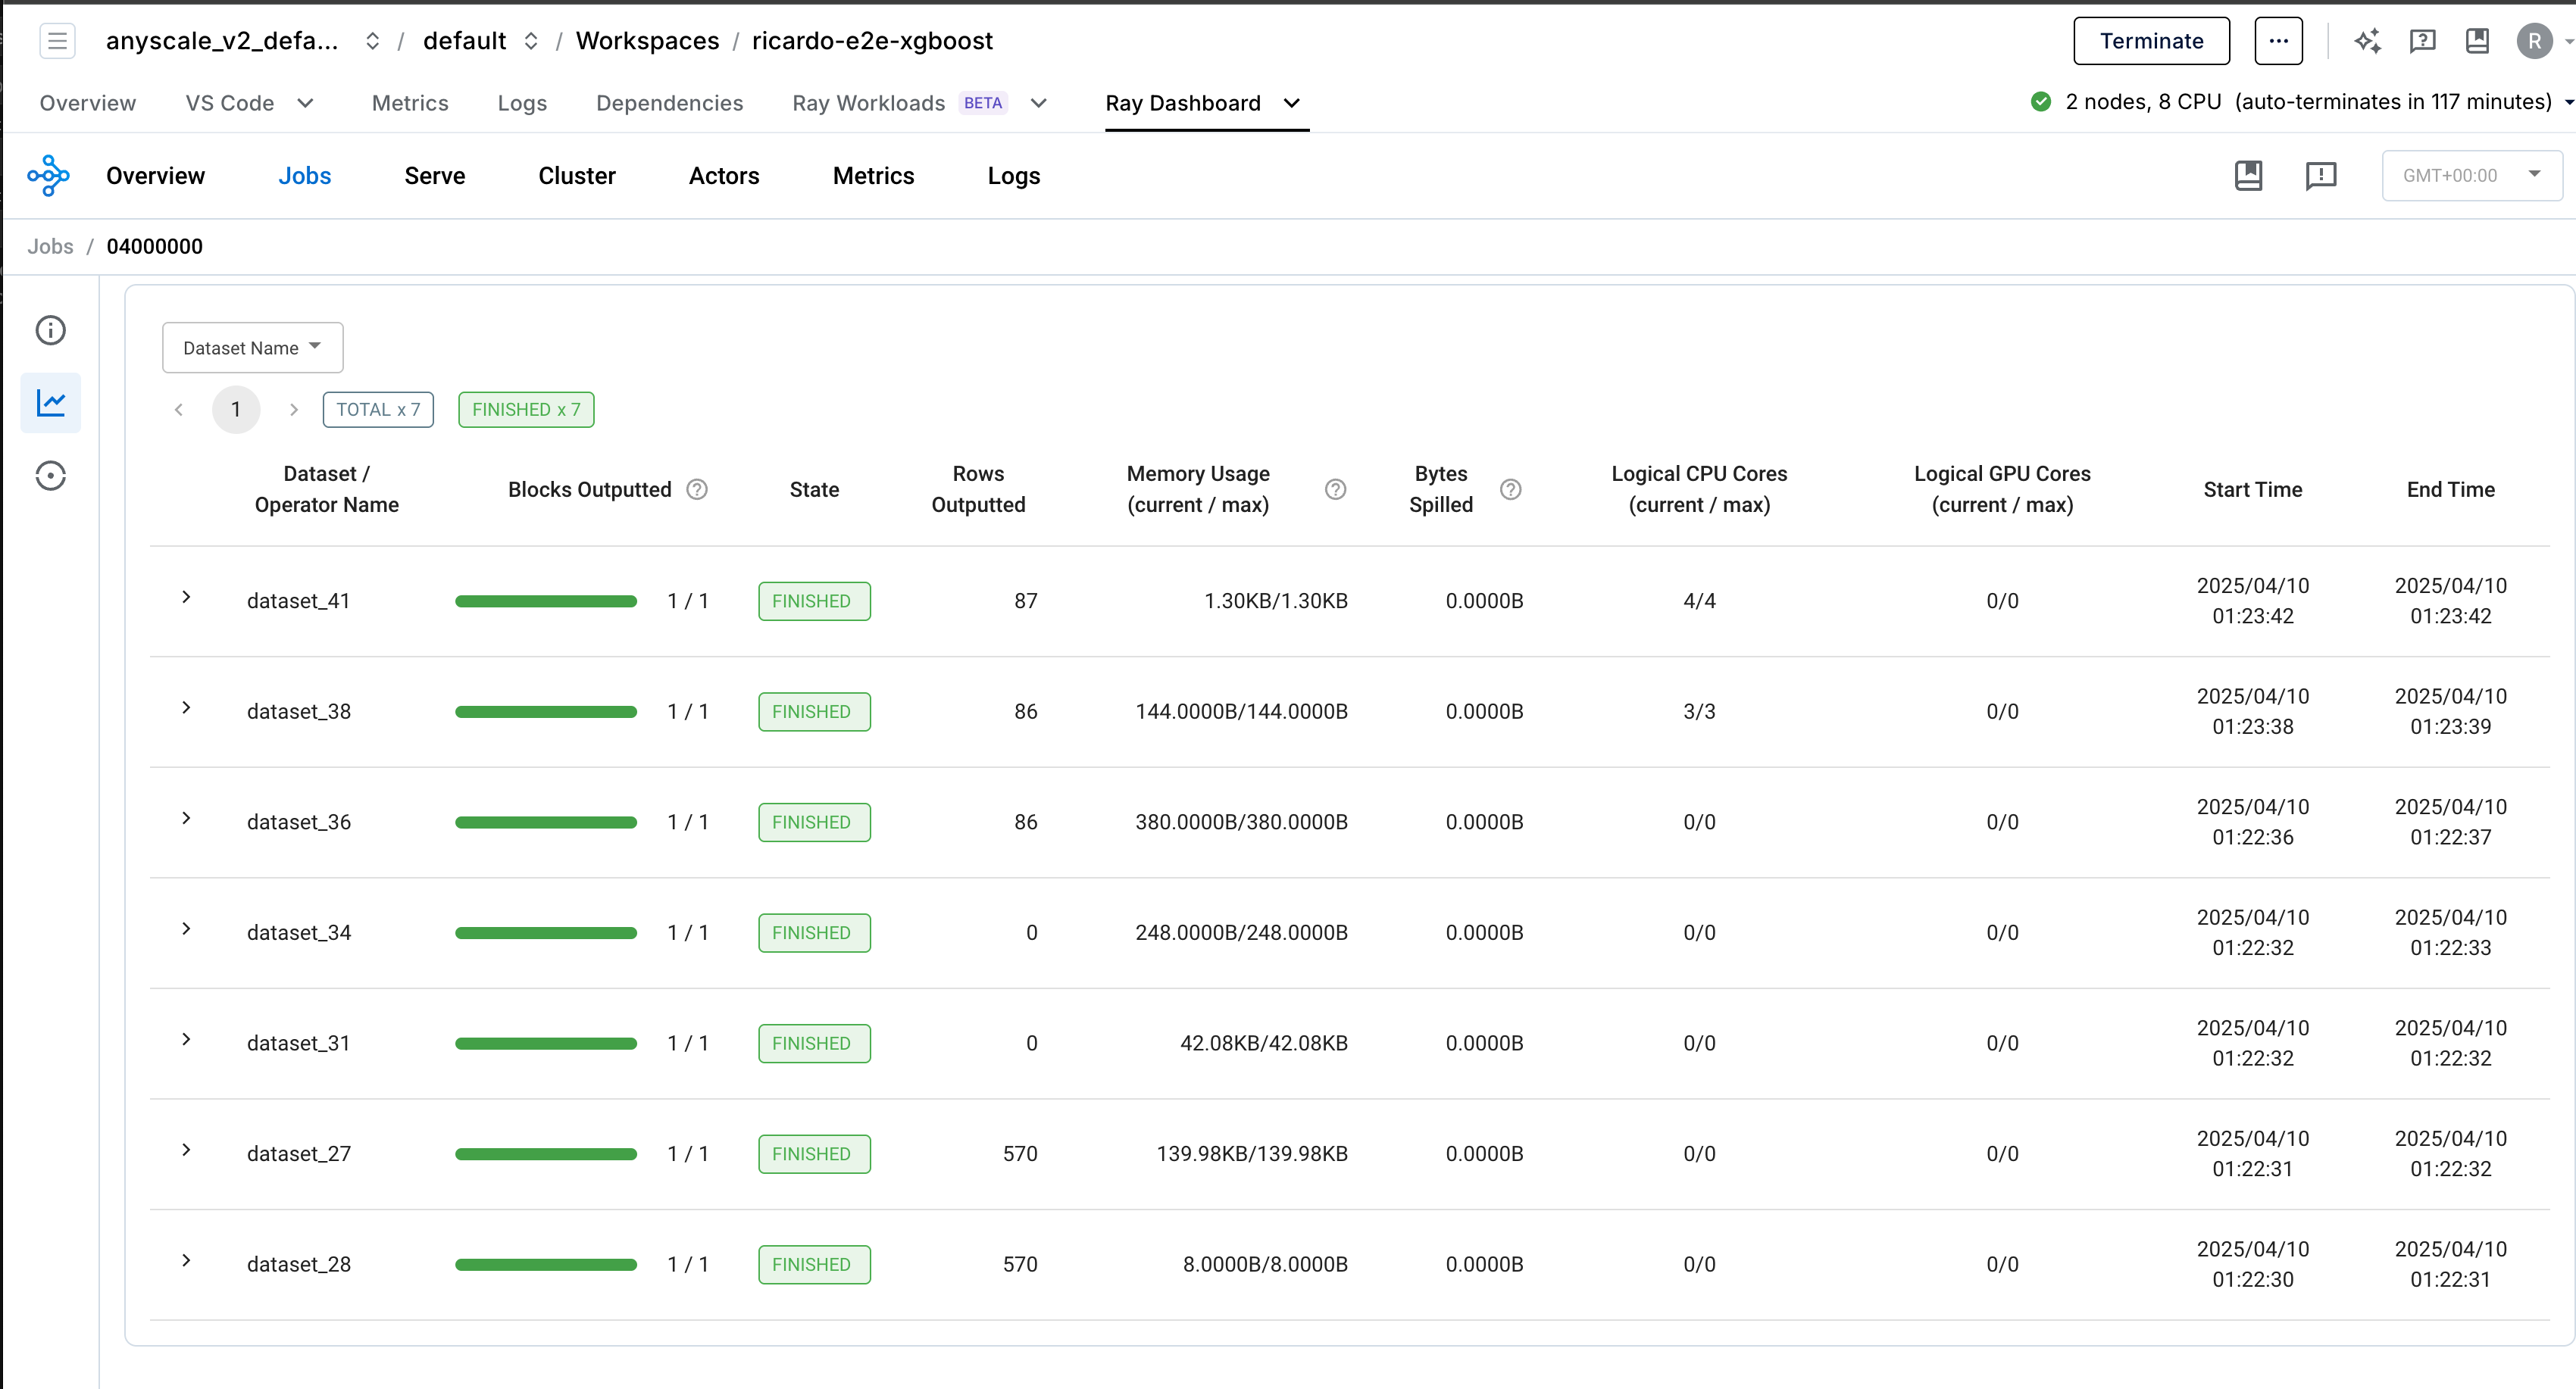Click the Ray logo icon
The image size is (2576, 1389).
tap(48, 176)
